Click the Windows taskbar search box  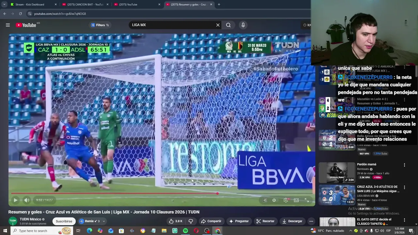click(41, 231)
